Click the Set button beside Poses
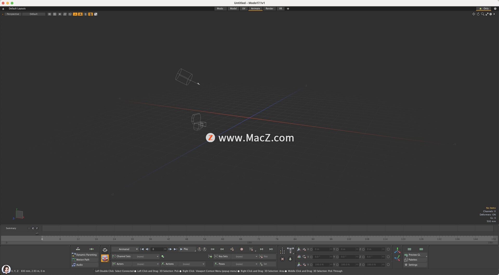Screen dimensions: 499x275 click(x=267, y=264)
